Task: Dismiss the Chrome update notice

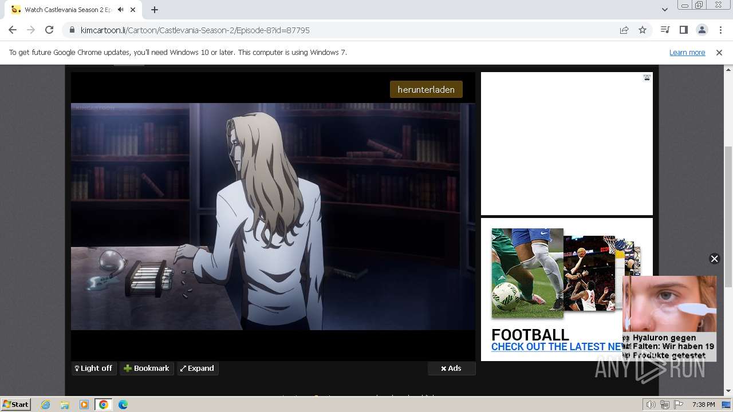Action: point(719,52)
